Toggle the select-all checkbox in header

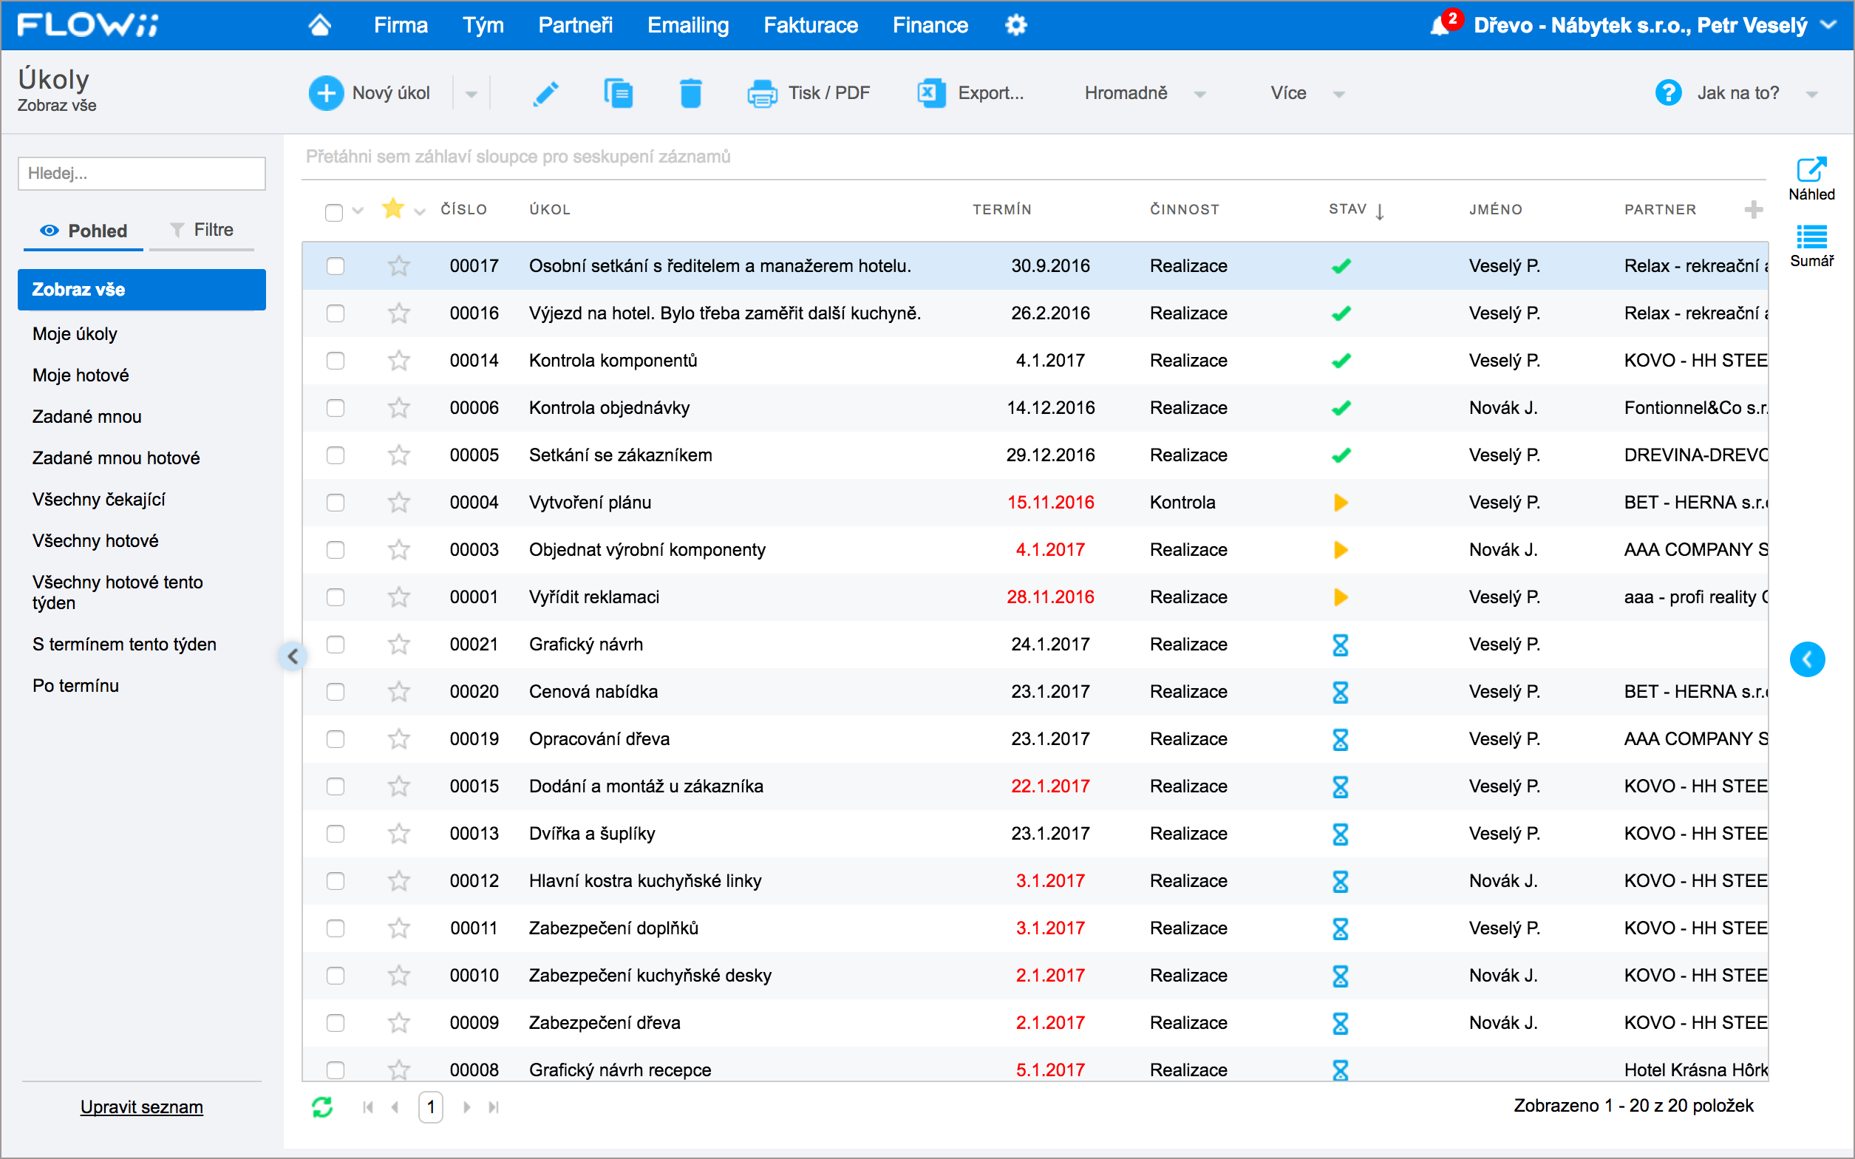[334, 211]
